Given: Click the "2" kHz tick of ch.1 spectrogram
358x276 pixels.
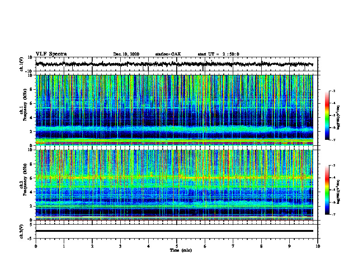Looking at the screenshot, I should [x=31, y=132].
